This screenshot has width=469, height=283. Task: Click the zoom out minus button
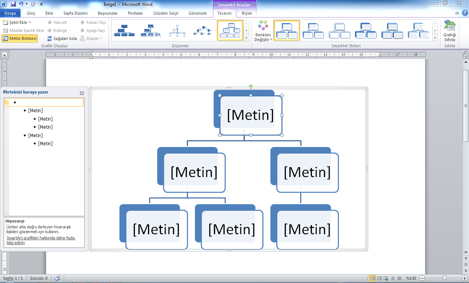pyautogui.click(x=422, y=278)
